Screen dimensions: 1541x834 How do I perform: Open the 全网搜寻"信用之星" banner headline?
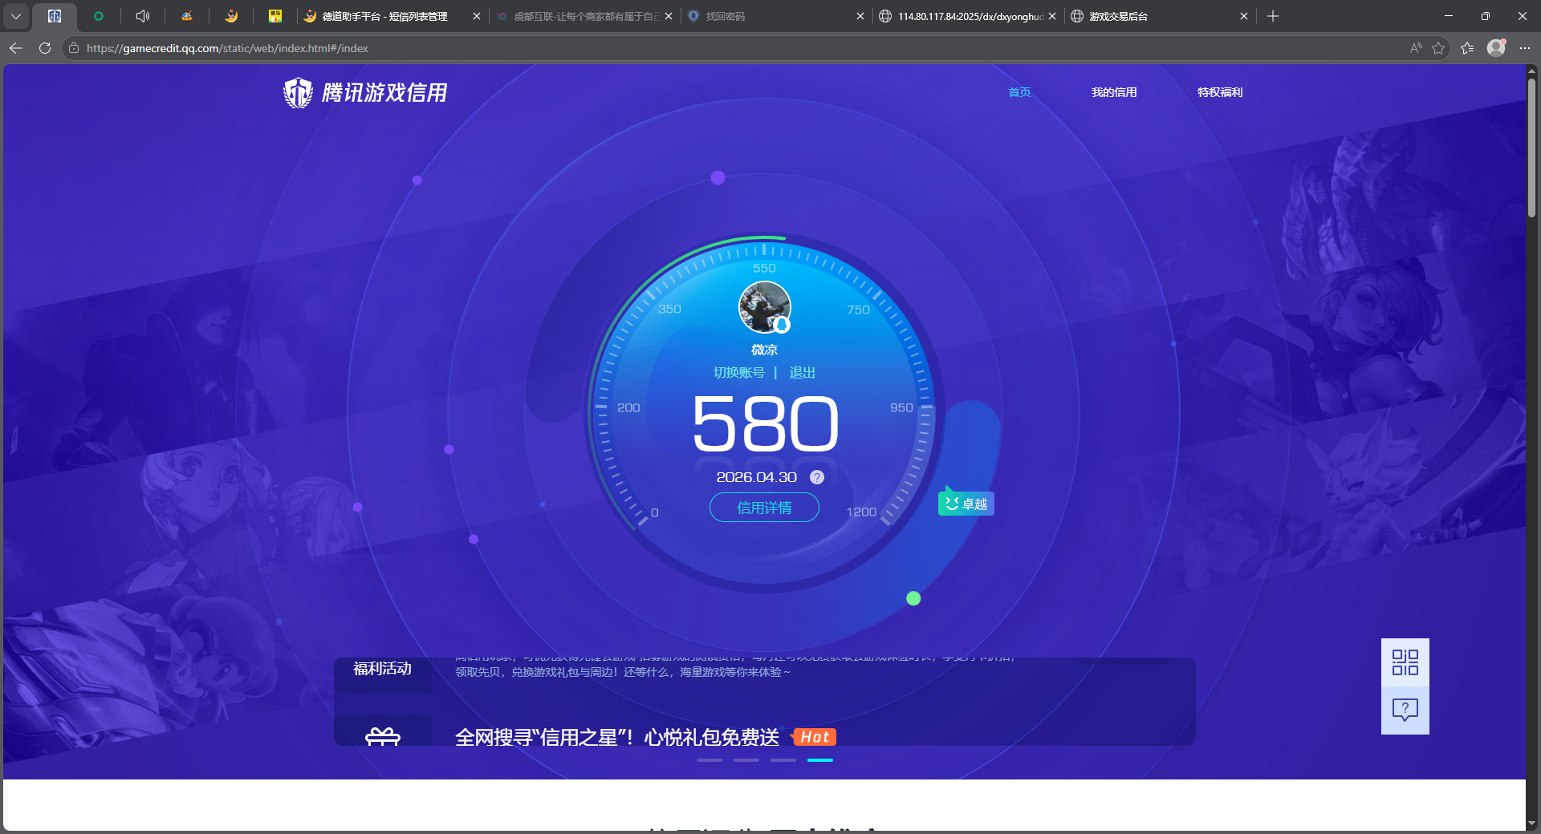616,737
